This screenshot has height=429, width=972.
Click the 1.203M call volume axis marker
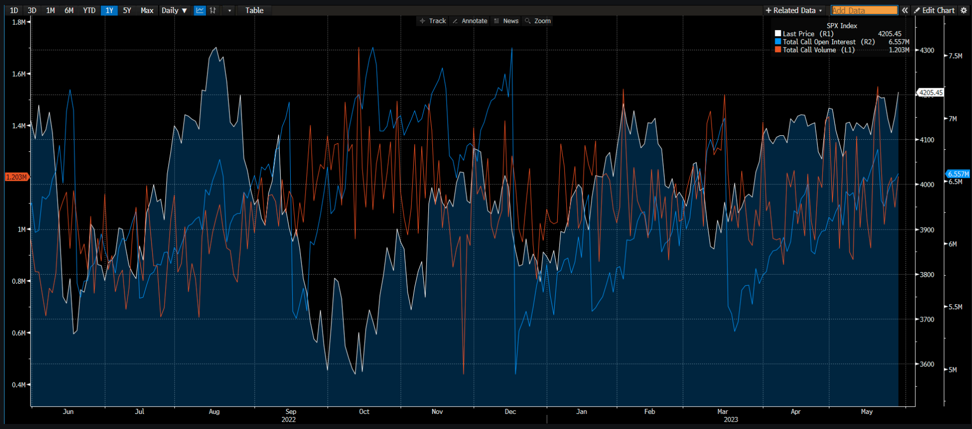click(x=17, y=177)
